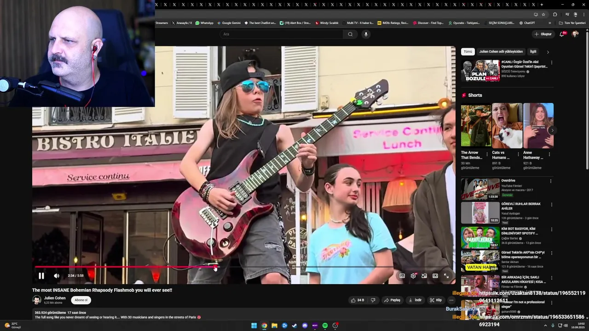This screenshot has height=331, width=589.
Task: Select the Tümü filter chip
Action: 468,51
